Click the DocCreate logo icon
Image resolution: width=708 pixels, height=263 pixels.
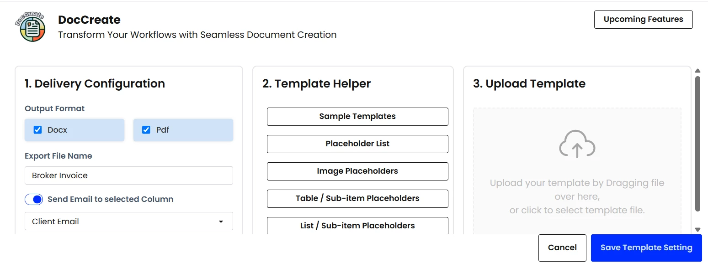point(30,27)
